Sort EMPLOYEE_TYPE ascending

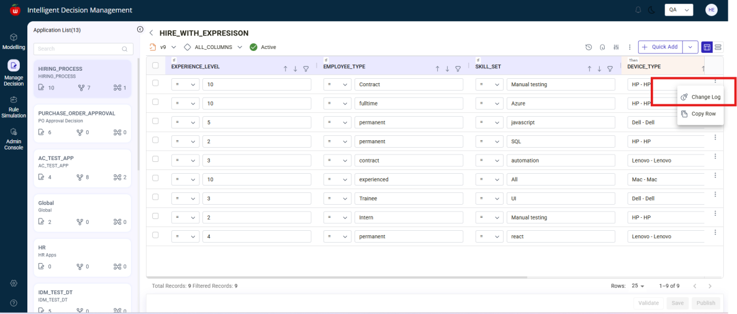(437, 69)
